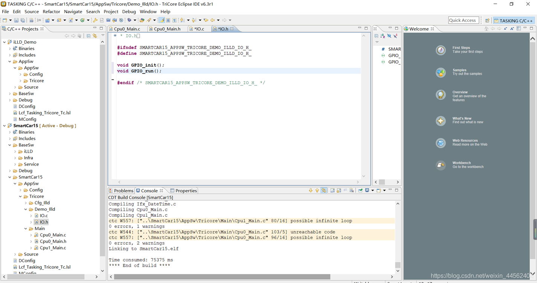Viewport: 537px width, 283px height.
Task: Toggle alphabetical Sort in Outline view
Action: coord(383,36)
